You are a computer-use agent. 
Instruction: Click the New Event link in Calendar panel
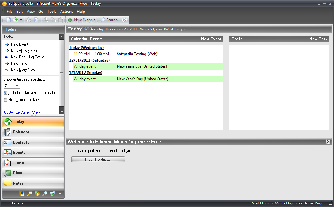pos(211,39)
